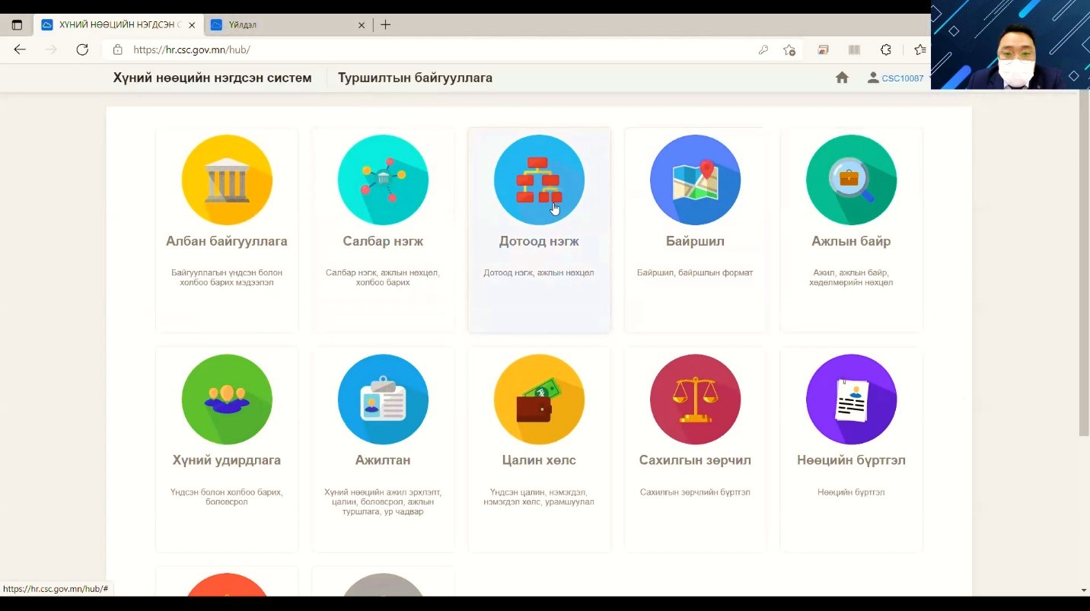Screen dimensions: 1090x611
Task: Open the Ажлын байр magnifier briefcase icon
Action: tap(851, 180)
